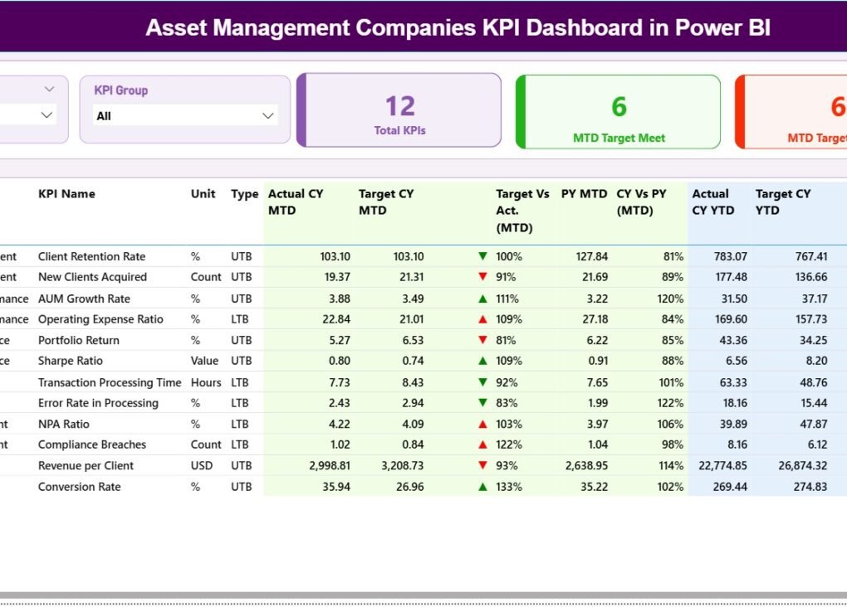Viewport: 847px width, 607px height.
Task: Sort by CY Vs PY (MTD) header
Action: pyautogui.click(x=641, y=202)
